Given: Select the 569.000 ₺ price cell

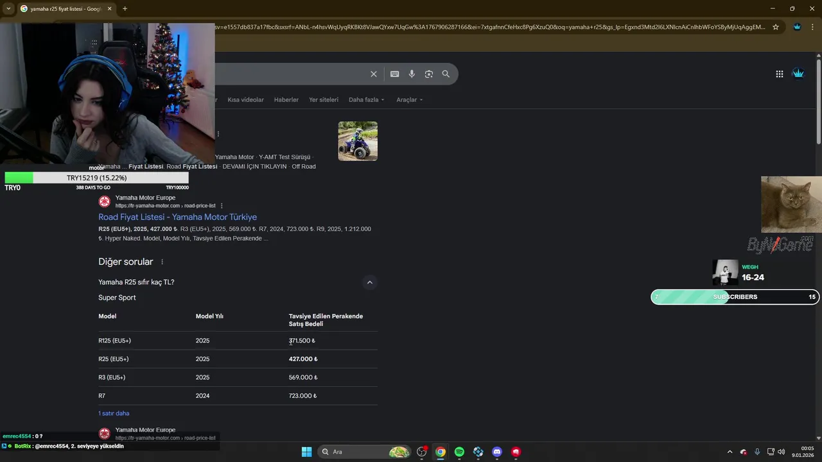Looking at the screenshot, I should (x=303, y=377).
